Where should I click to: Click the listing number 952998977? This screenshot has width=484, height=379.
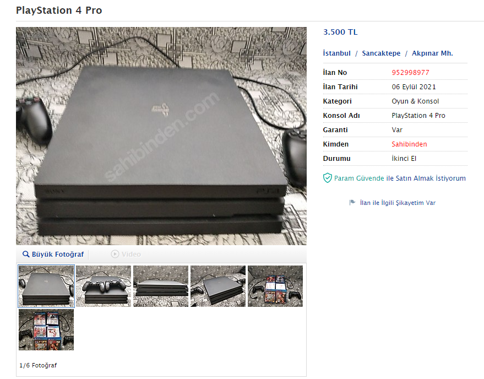pos(410,73)
